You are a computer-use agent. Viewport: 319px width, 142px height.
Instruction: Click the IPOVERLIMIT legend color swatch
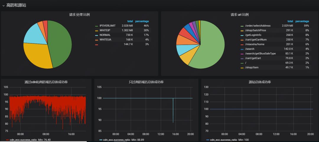pos(96,26)
